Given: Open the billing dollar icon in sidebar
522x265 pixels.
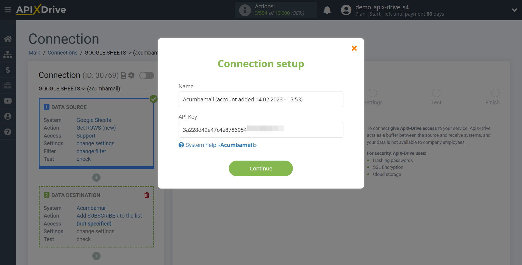Looking at the screenshot, I should (x=8, y=70).
